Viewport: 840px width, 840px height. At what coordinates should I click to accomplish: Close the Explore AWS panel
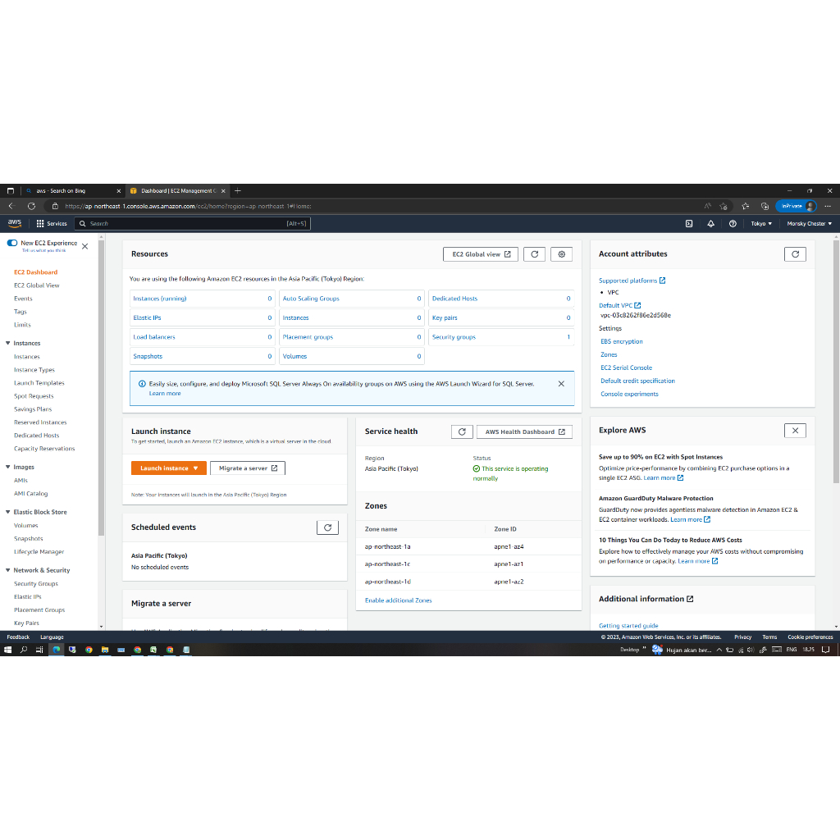tap(795, 431)
